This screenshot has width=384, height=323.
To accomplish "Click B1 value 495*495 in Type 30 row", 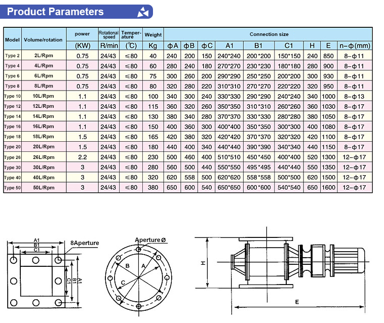I will click(x=258, y=168).
